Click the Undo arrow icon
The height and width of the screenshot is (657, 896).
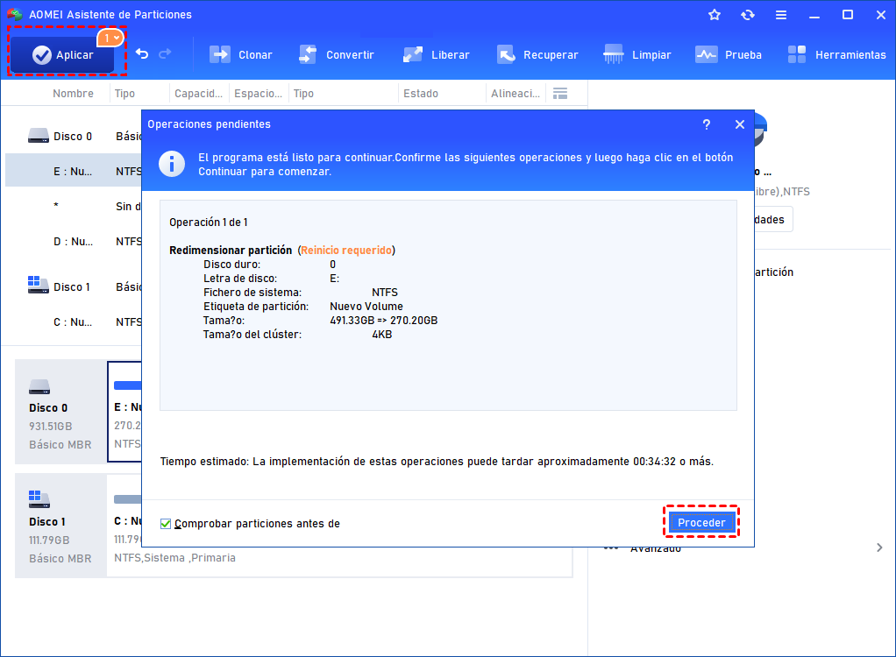[142, 54]
